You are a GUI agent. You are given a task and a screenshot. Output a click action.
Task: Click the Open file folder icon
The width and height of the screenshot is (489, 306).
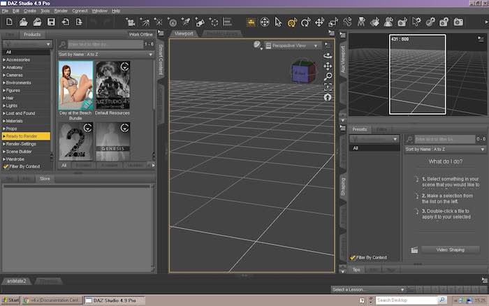(23, 22)
